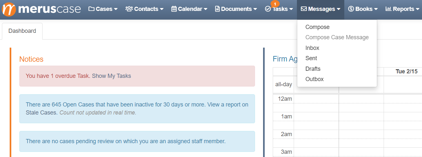This screenshot has width=422, height=157.
Task: Click the envelope icon beside Messages
Action: click(304, 9)
